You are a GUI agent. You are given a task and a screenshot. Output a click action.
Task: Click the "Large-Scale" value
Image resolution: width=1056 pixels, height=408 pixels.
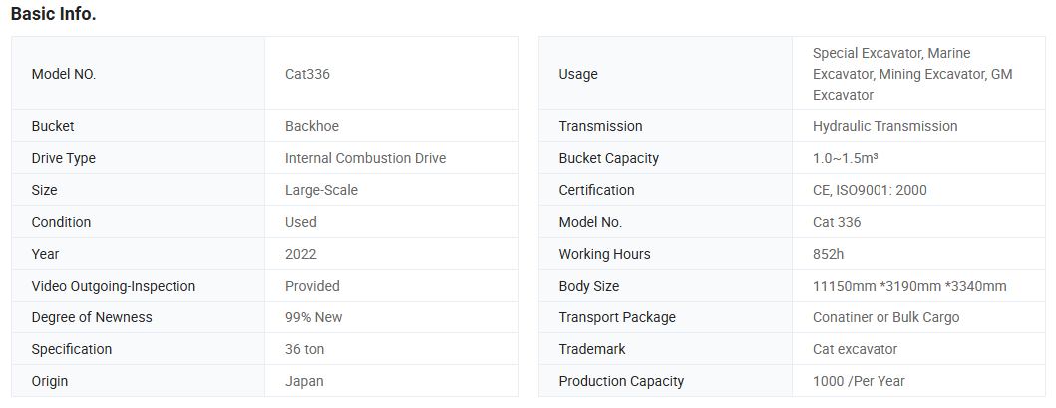(321, 190)
